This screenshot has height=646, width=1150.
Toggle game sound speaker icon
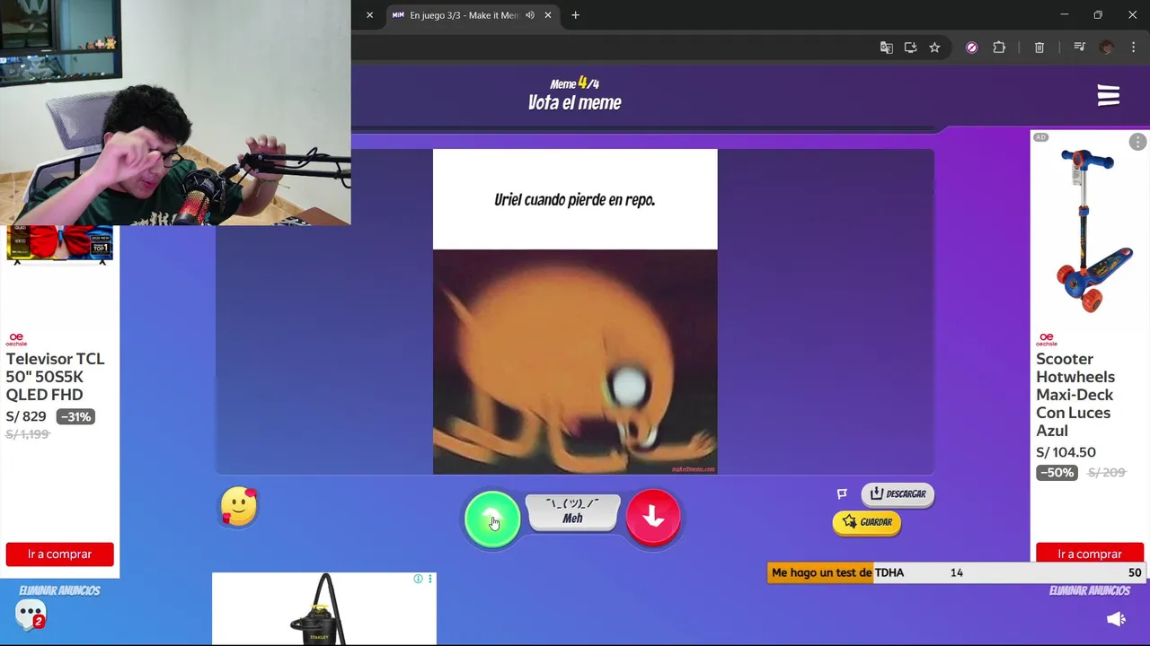1116,619
